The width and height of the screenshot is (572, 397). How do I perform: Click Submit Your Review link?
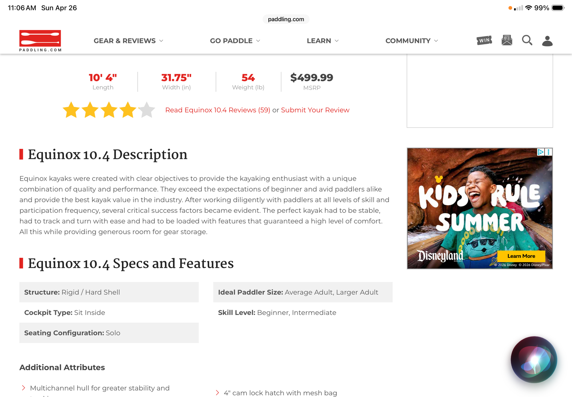click(315, 110)
